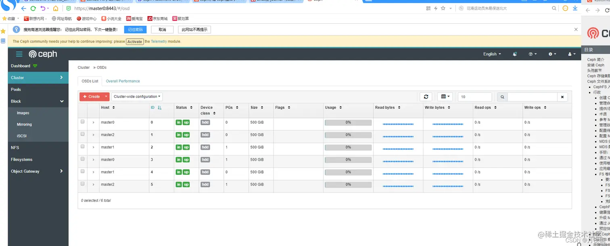Select the checkbox for OSD 5
The image size is (610, 246).
tap(82, 184)
